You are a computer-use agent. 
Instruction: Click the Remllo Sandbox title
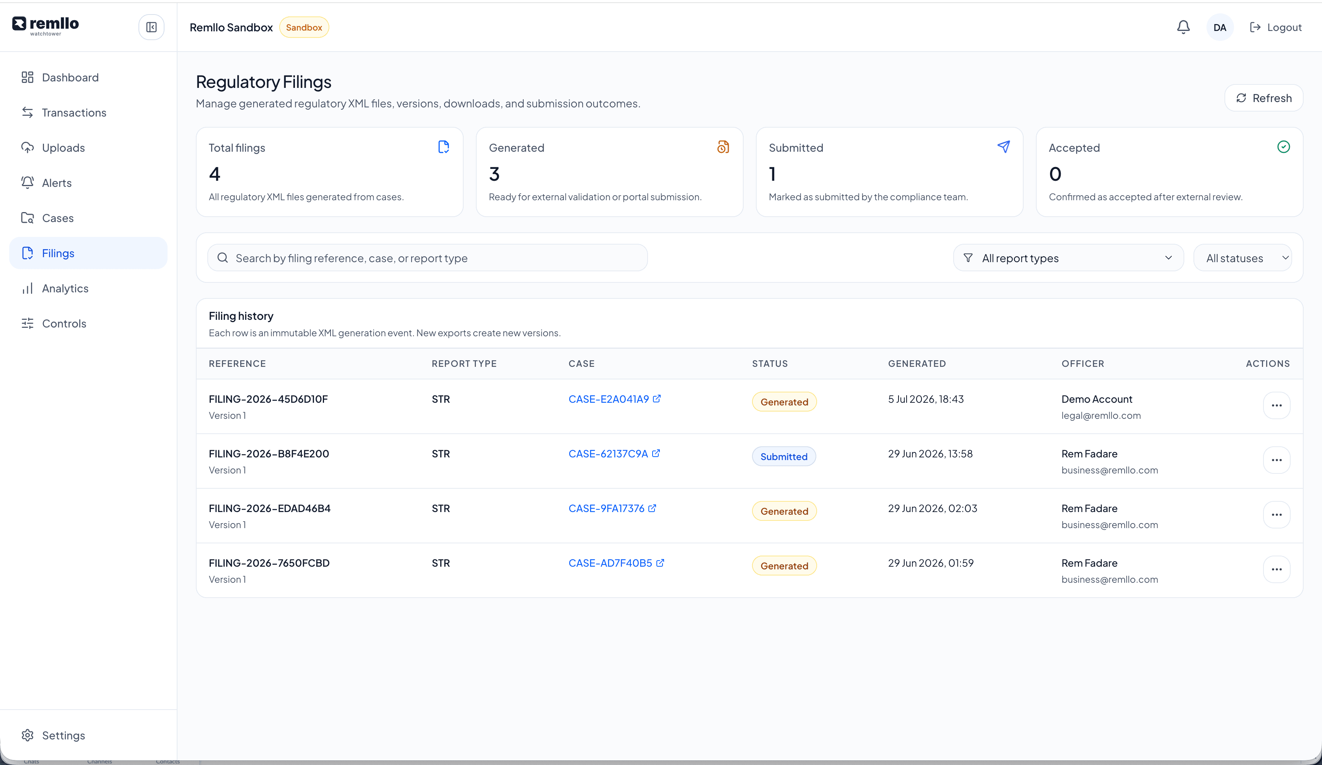[x=231, y=27]
